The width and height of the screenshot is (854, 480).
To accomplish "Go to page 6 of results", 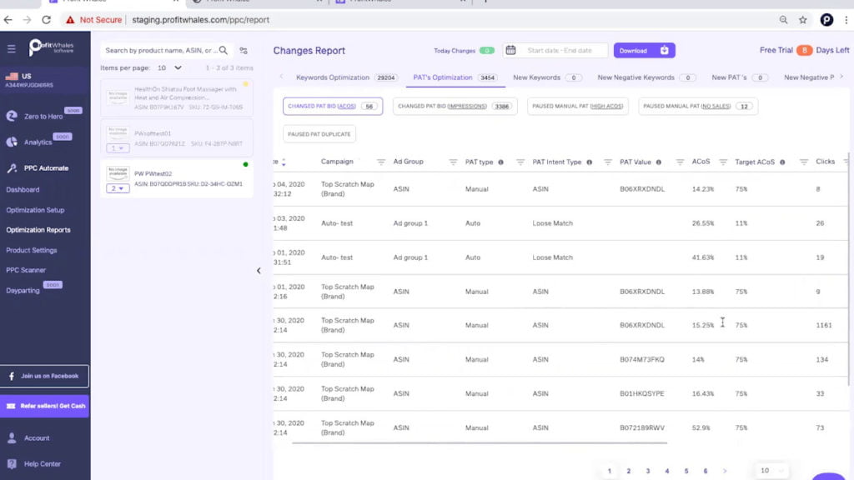I will [x=706, y=471].
